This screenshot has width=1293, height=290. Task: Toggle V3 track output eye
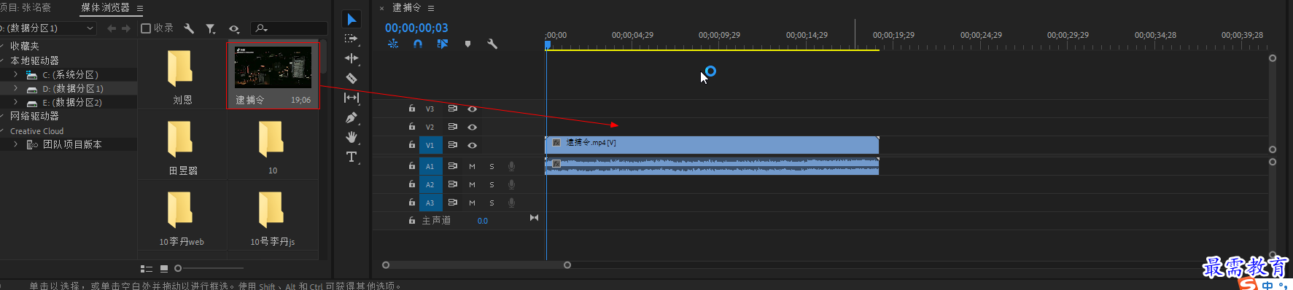click(x=473, y=109)
